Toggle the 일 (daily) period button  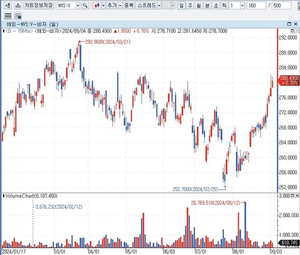pos(181,5)
